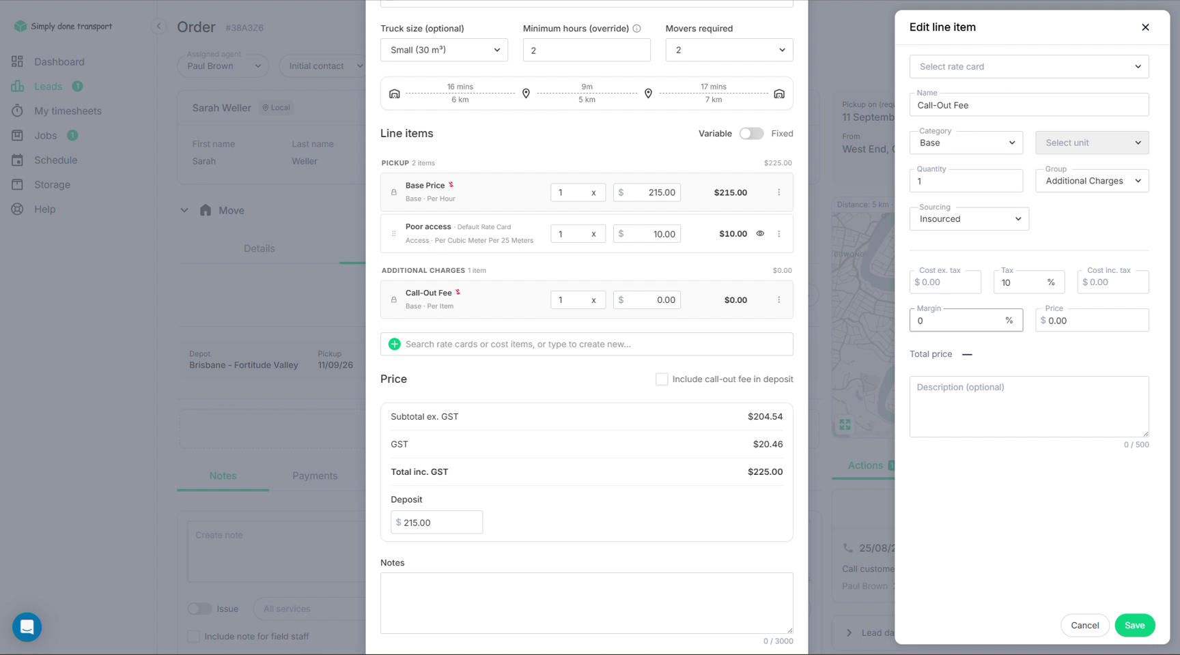Image resolution: width=1180 pixels, height=655 pixels.
Task: Click the Margin percentage field
Action: (966, 321)
